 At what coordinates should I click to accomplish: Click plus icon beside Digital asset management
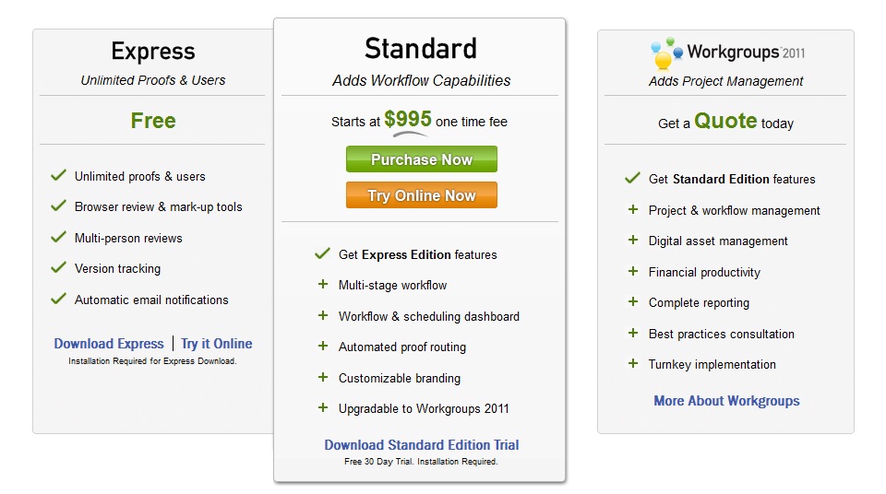pos(633,240)
